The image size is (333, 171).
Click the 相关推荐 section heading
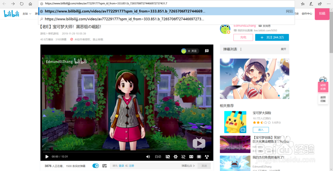pos(226,105)
